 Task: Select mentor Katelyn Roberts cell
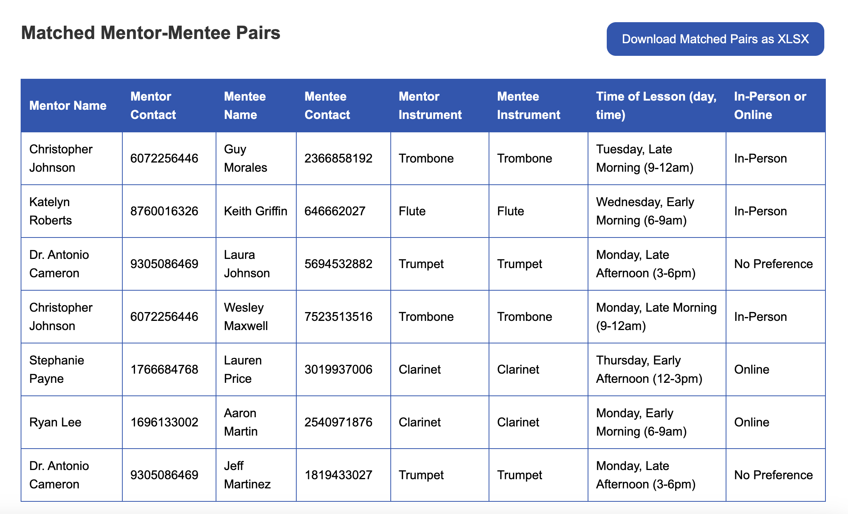point(50,211)
